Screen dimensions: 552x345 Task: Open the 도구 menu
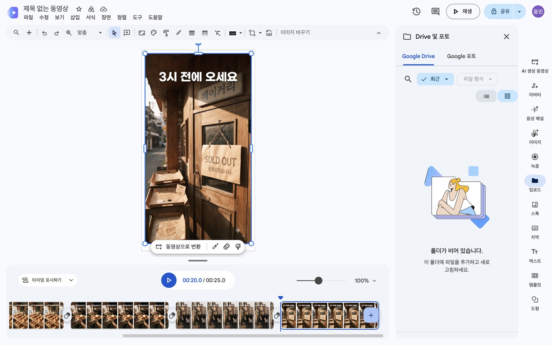click(x=137, y=17)
